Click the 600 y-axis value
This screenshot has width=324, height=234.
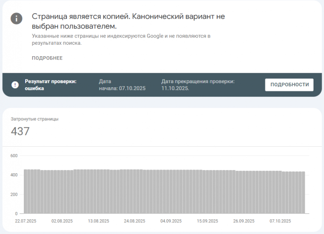click(14, 156)
